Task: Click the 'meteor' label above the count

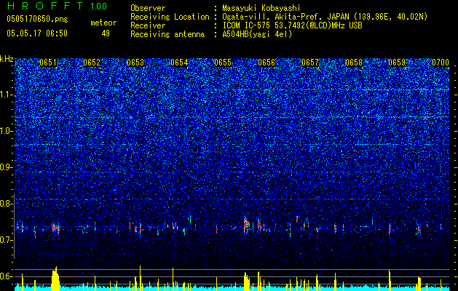Action: (103, 23)
